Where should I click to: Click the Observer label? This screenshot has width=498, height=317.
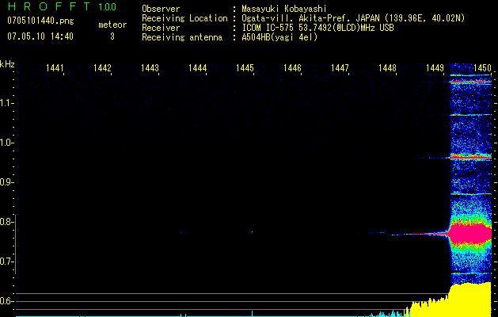point(161,9)
